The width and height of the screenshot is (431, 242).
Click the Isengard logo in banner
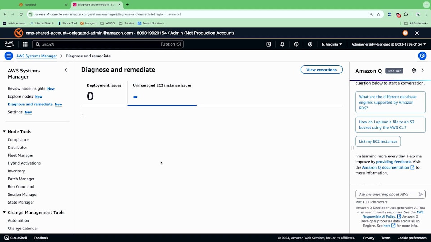(19, 33)
